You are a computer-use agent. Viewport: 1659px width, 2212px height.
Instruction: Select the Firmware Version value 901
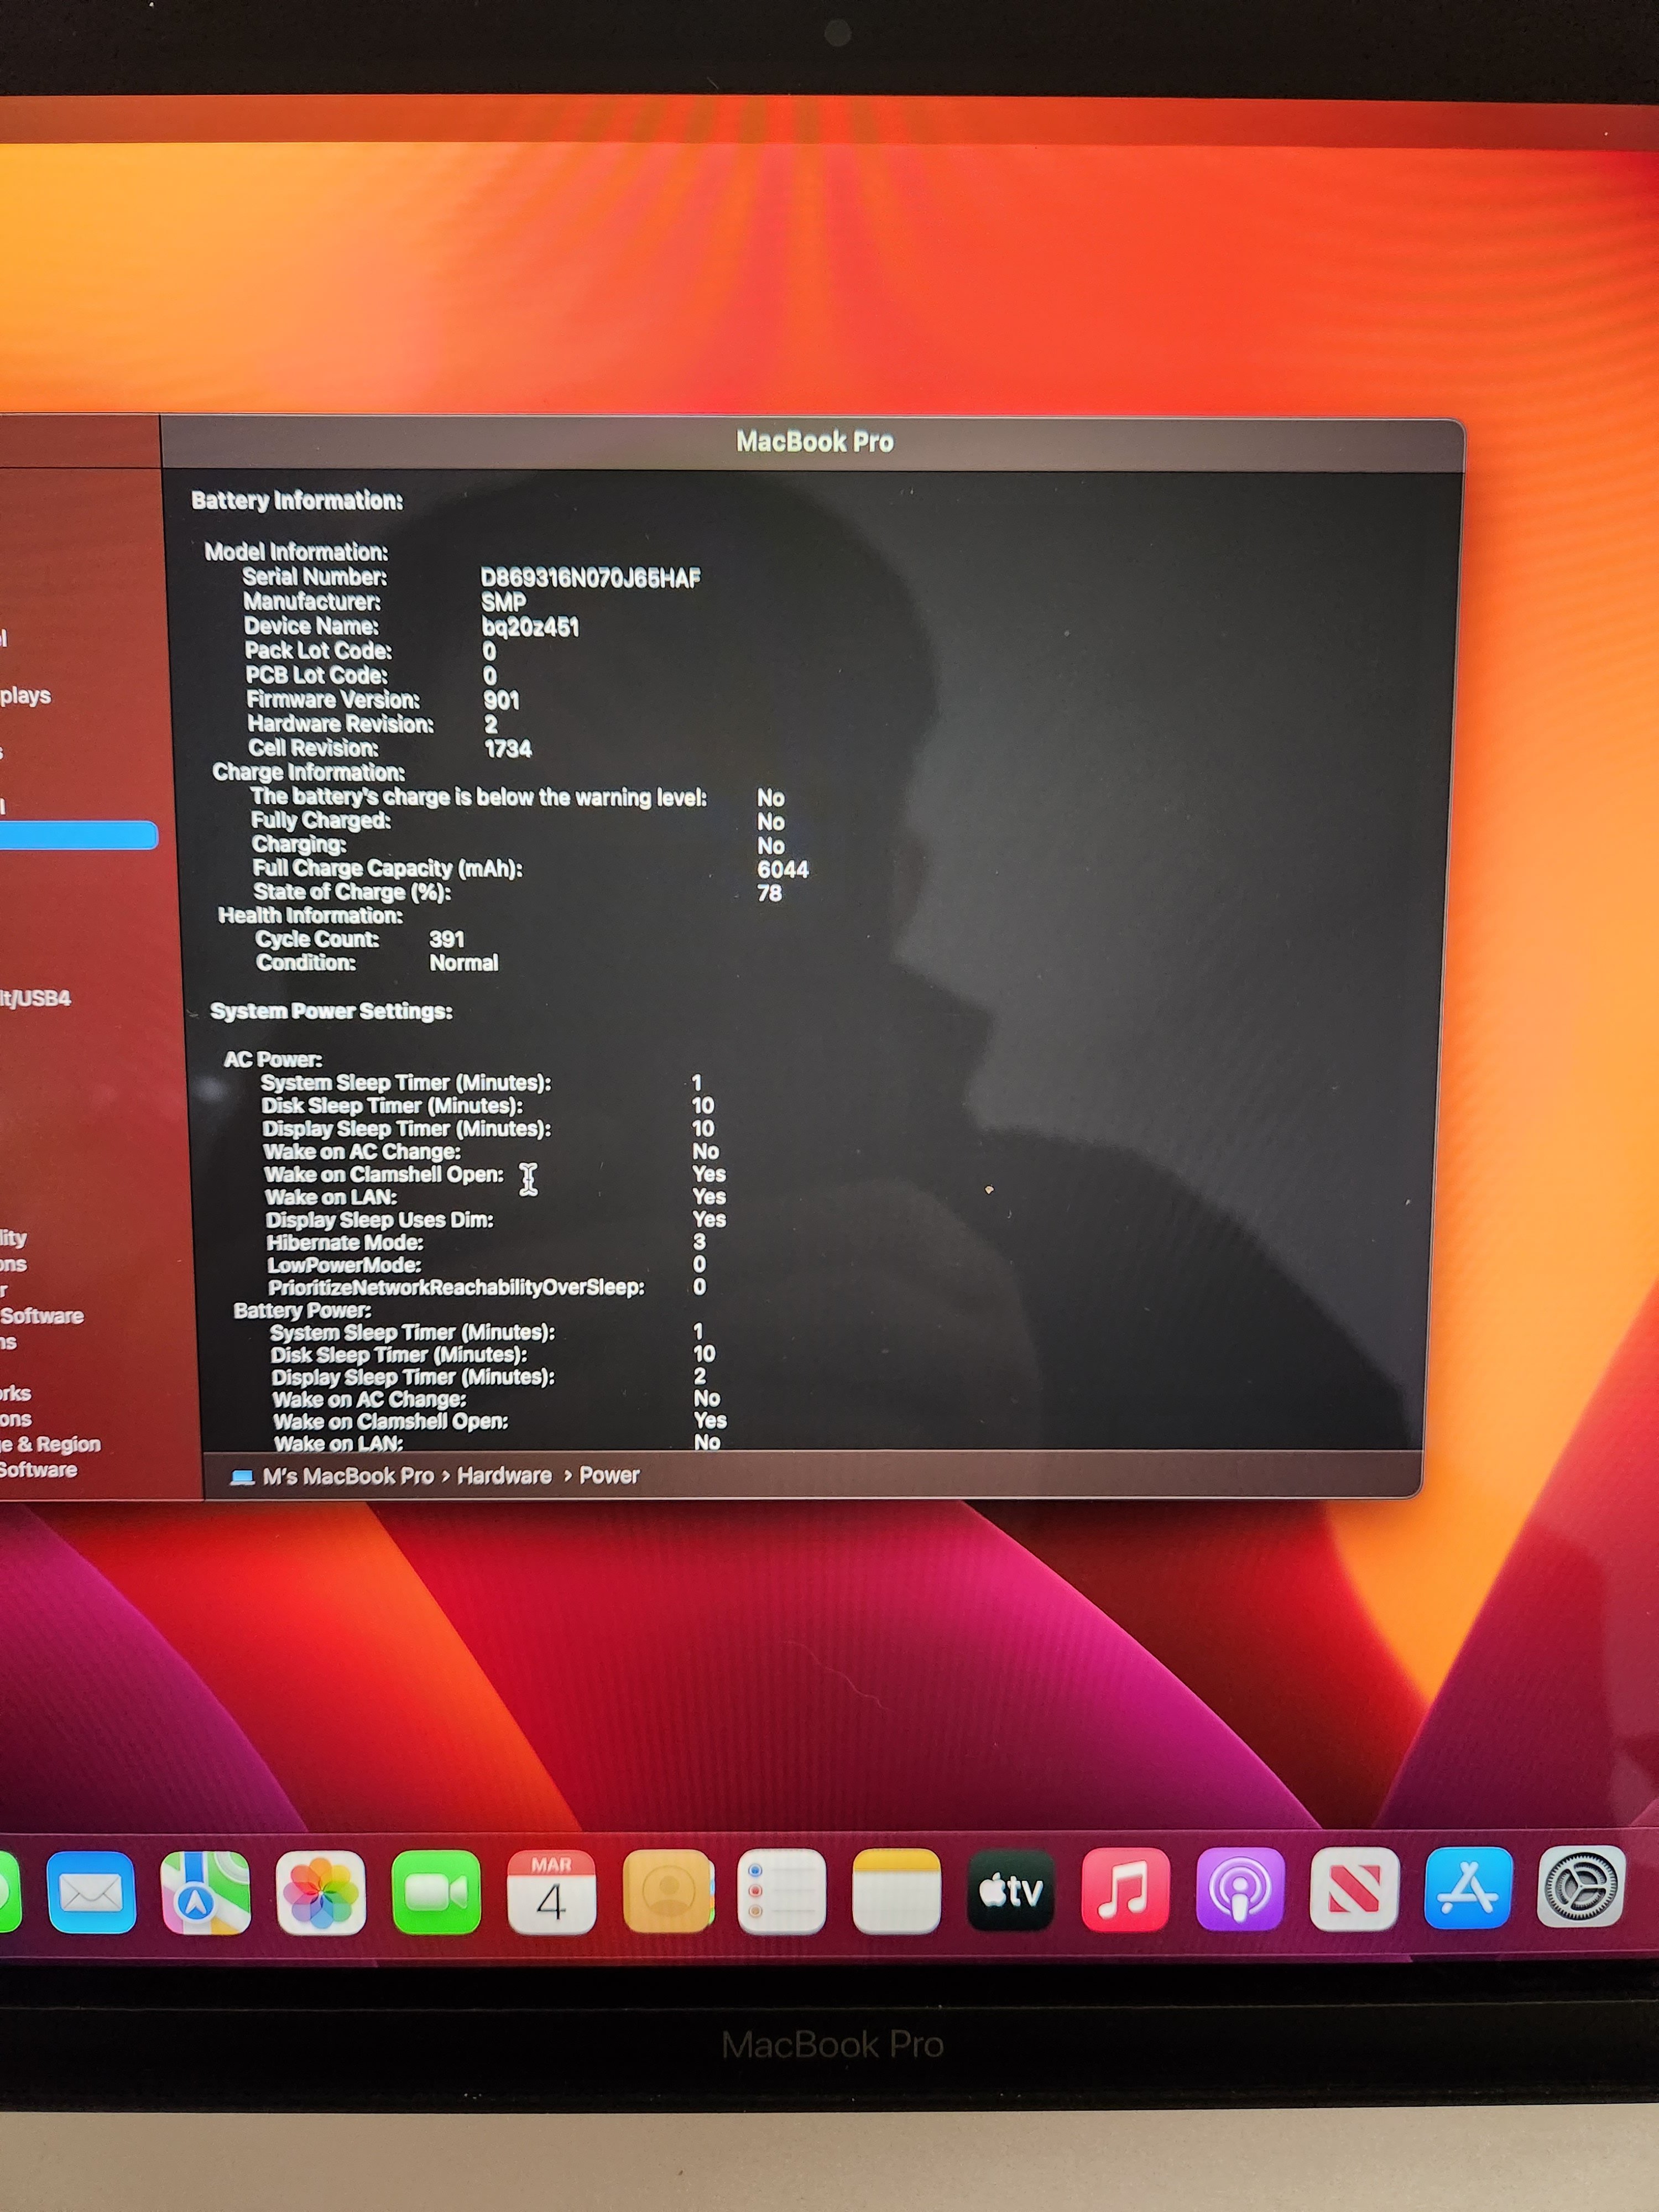pos(501,700)
